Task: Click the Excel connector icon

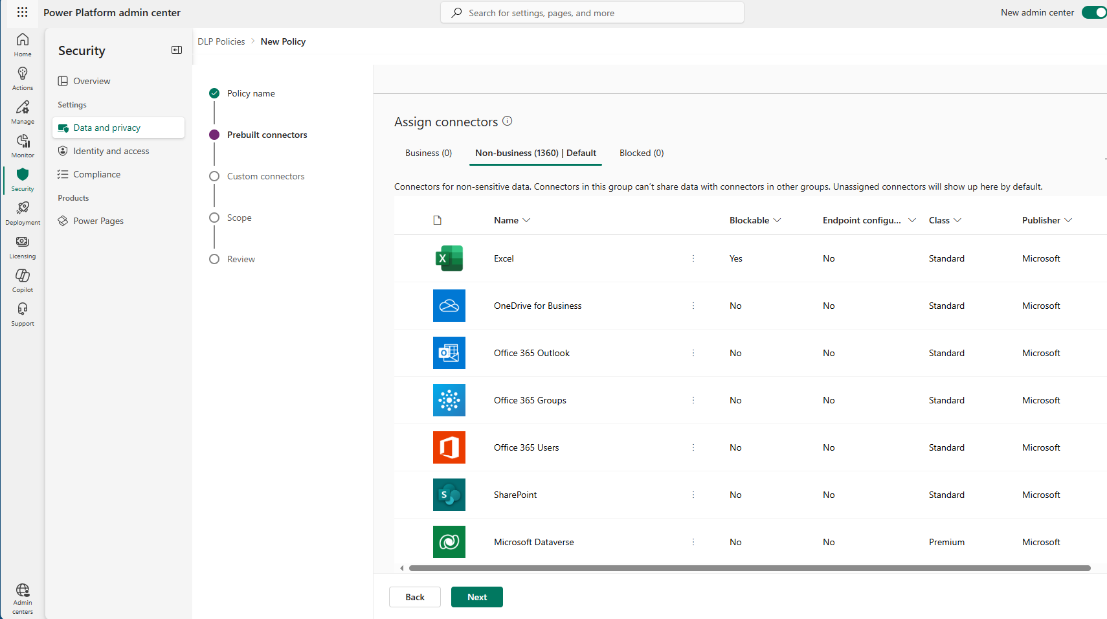Action: tap(449, 258)
